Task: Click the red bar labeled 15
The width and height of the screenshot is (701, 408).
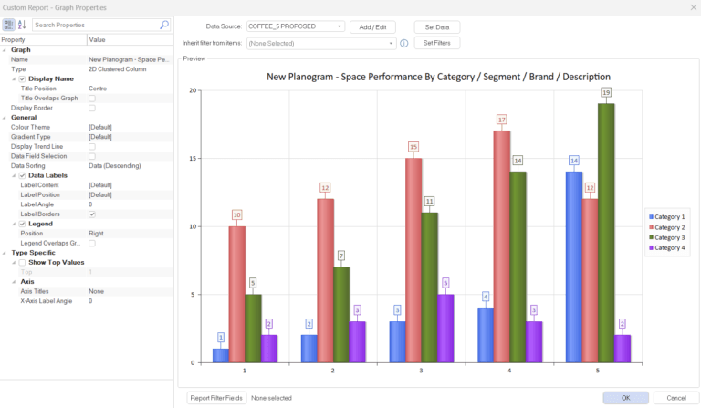Action: pos(413,260)
